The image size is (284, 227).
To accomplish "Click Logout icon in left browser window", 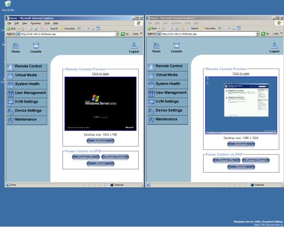I will pos(134,48).
